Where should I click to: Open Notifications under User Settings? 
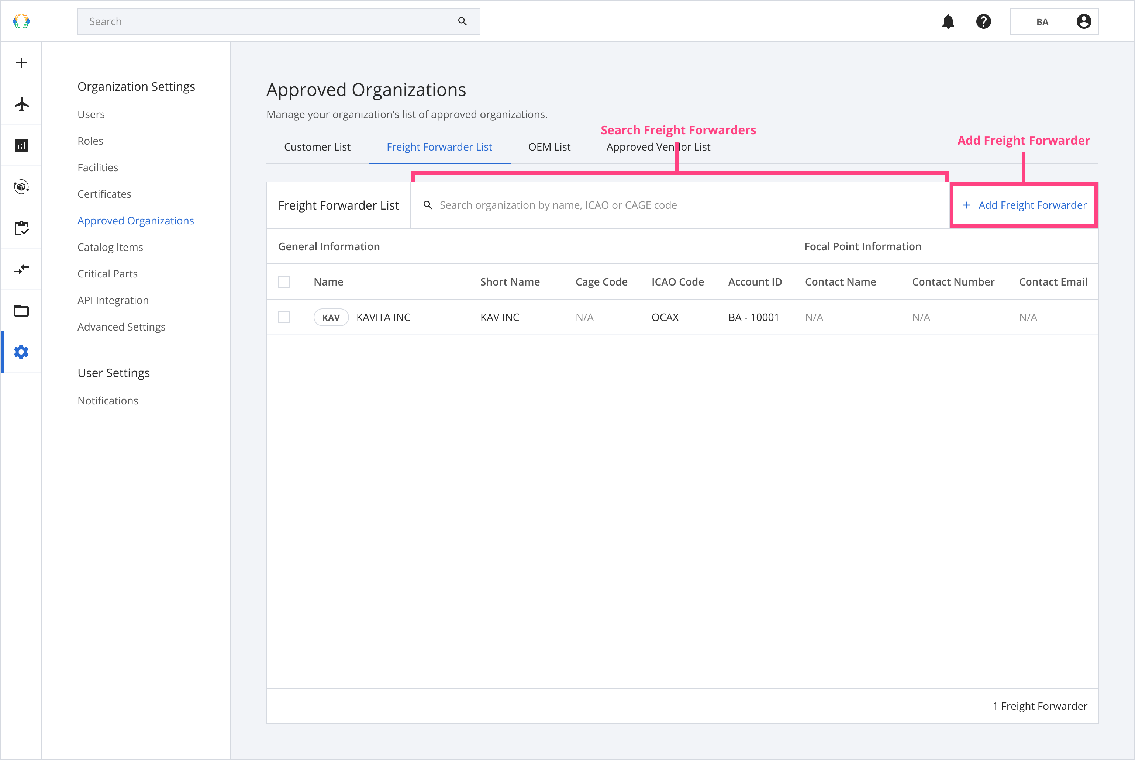tap(108, 400)
